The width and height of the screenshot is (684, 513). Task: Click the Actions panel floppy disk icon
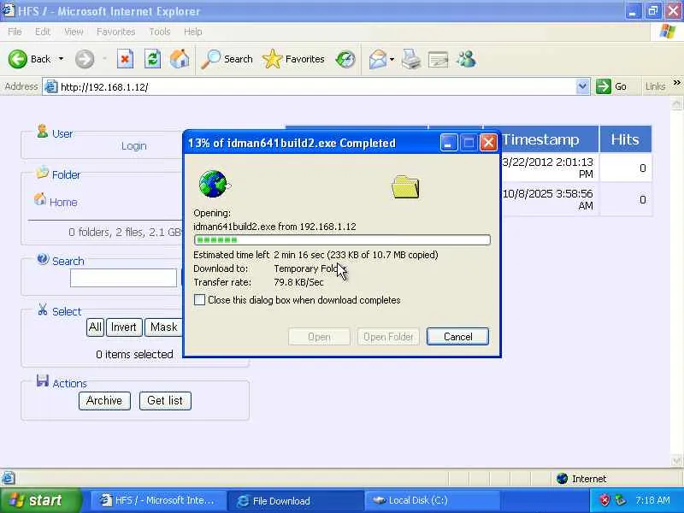(x=42, y=380)
